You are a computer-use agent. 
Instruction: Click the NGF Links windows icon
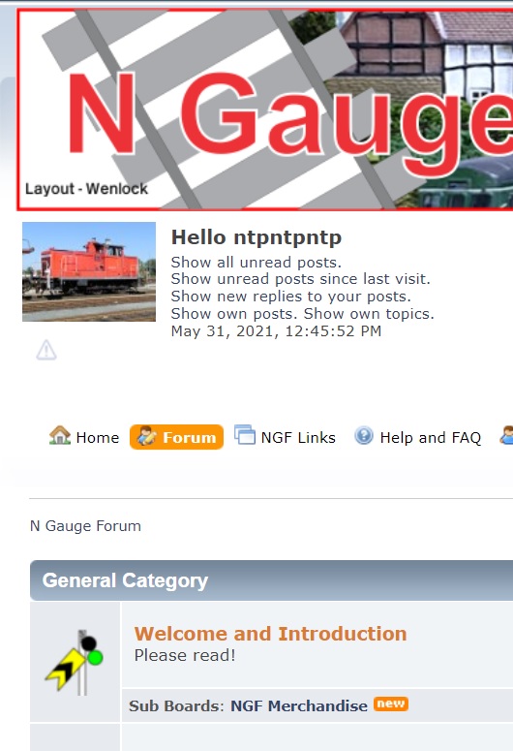(x=245, y=435)
